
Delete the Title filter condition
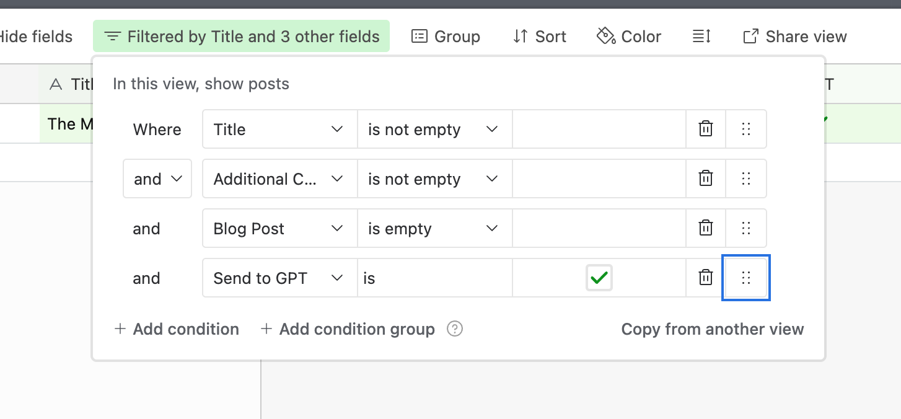[x=705, y=129]
